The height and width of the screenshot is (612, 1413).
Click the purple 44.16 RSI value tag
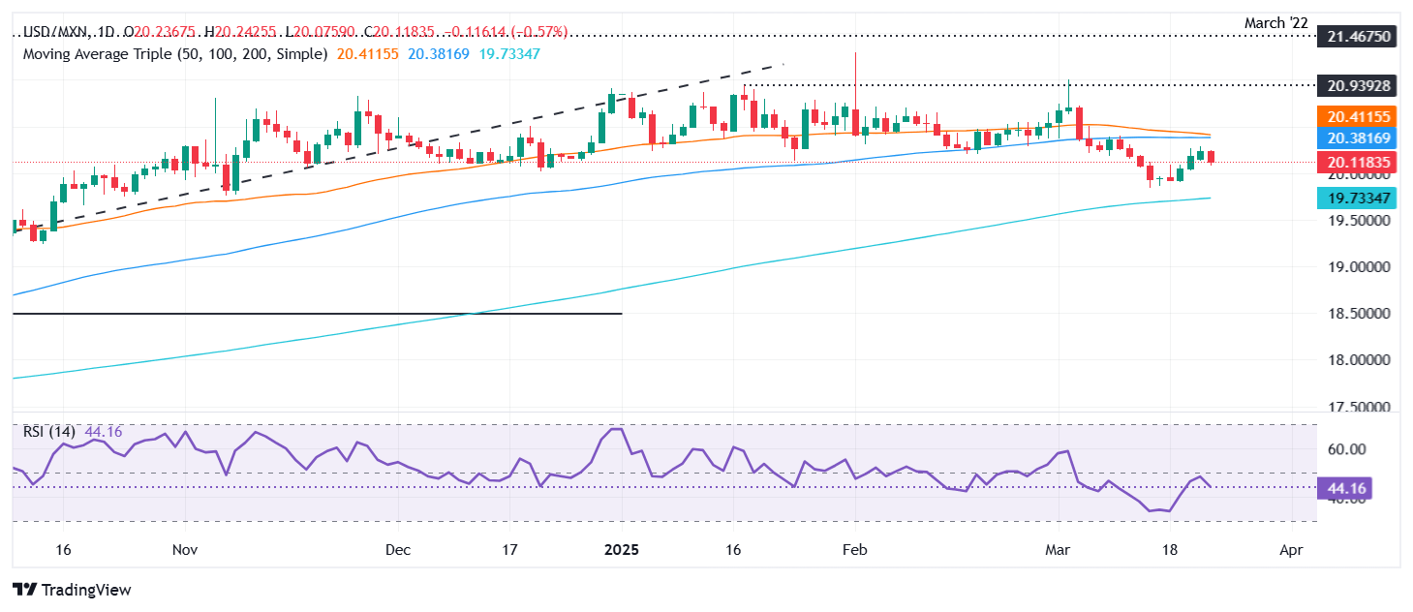(1344, 490)
